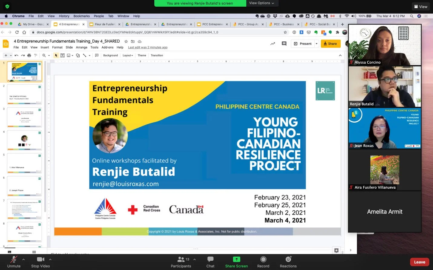Stop Video in Zoom
Viewport: 433px width, 270px height.
coord(41,262)
